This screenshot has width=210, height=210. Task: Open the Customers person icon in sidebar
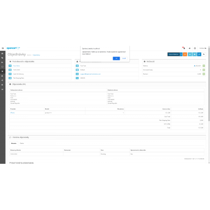point(2,76)
